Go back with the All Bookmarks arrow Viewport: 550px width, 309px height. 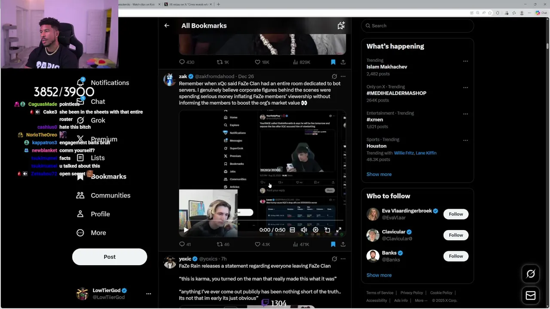(x=167, y=26)
